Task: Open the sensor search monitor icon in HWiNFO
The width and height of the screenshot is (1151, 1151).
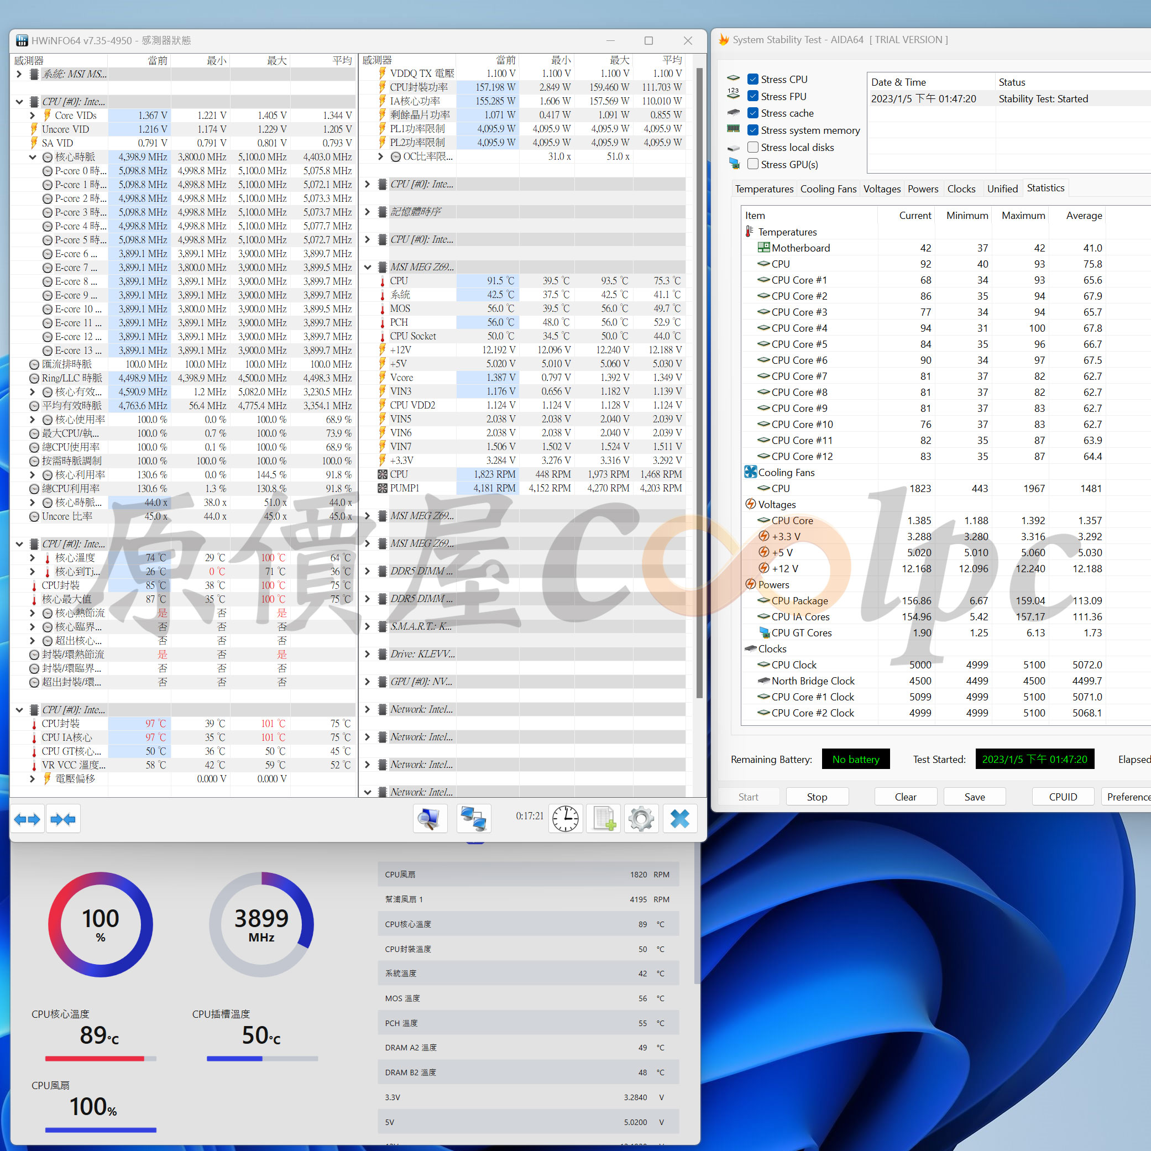Action: 430,819
